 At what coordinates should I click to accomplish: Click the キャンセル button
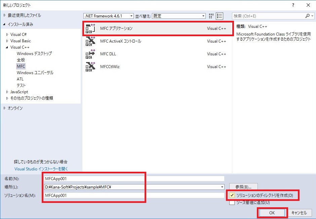pyautogui.click(x=299, y=213)
